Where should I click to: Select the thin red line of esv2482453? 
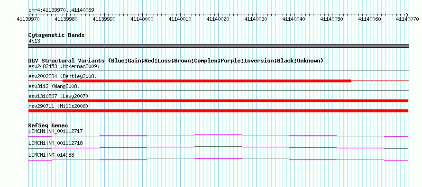218,71
